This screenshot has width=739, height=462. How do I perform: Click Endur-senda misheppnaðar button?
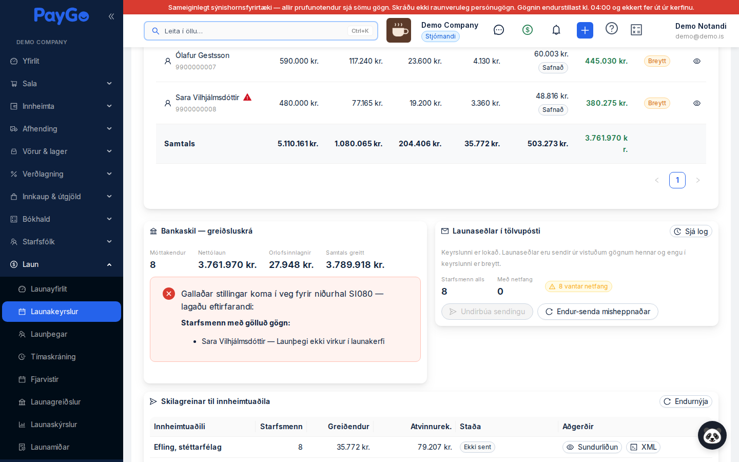598,312
